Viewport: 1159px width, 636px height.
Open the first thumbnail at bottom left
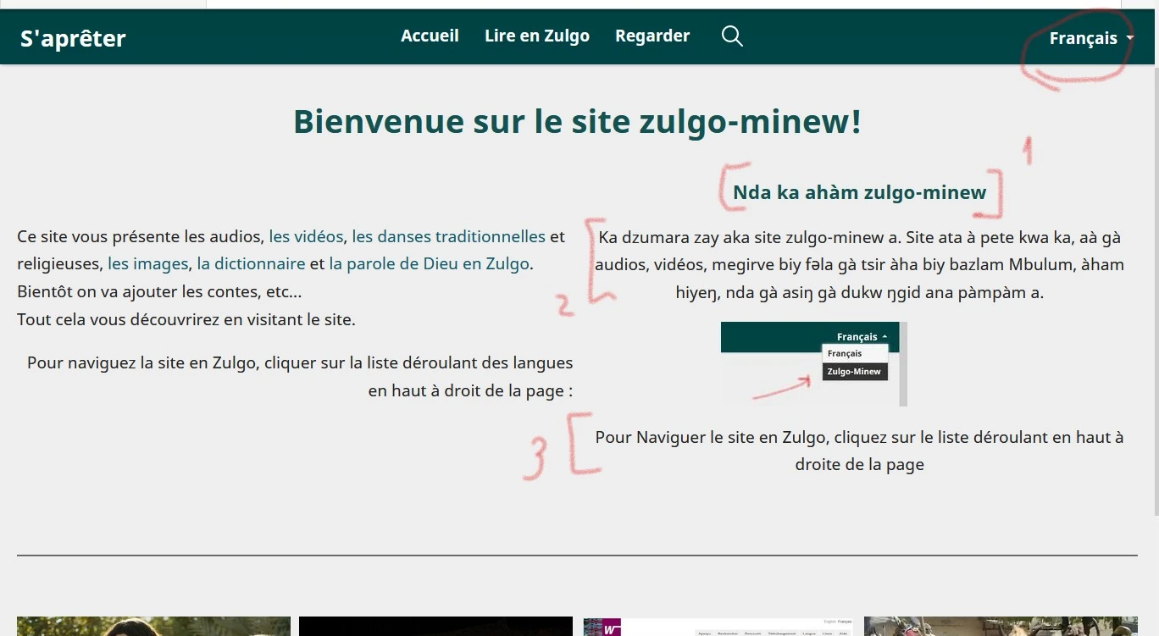(x=153, y=626)
